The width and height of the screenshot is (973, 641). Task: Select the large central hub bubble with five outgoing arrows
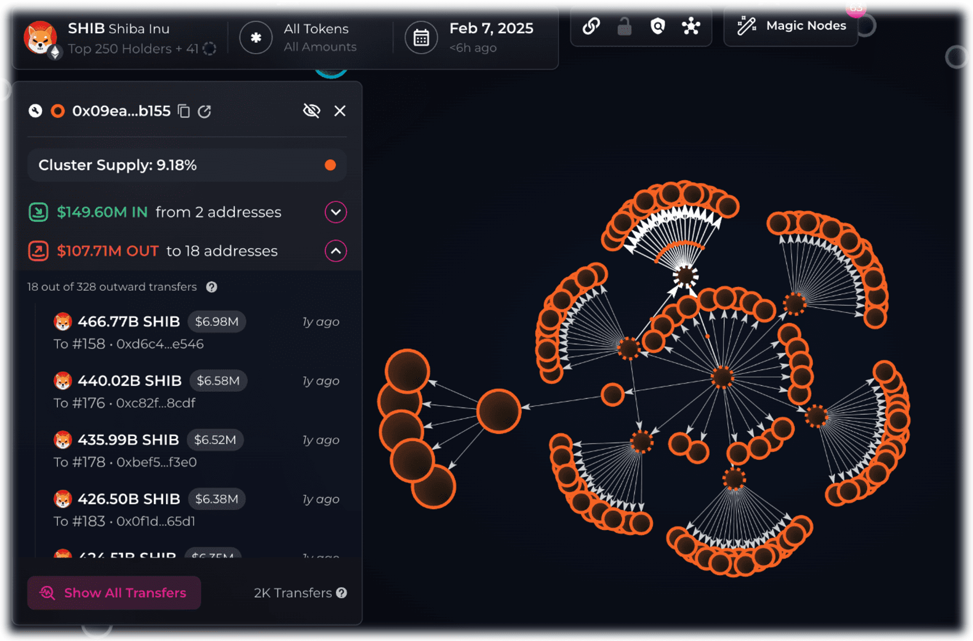click(499, 411)
